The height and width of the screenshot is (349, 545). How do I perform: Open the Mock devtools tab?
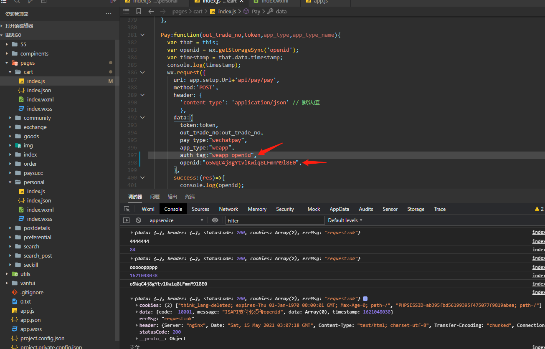tap(314, 209)
